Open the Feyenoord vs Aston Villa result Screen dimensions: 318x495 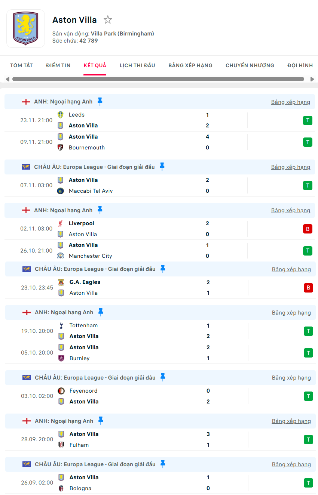click(x=131, y=396)
